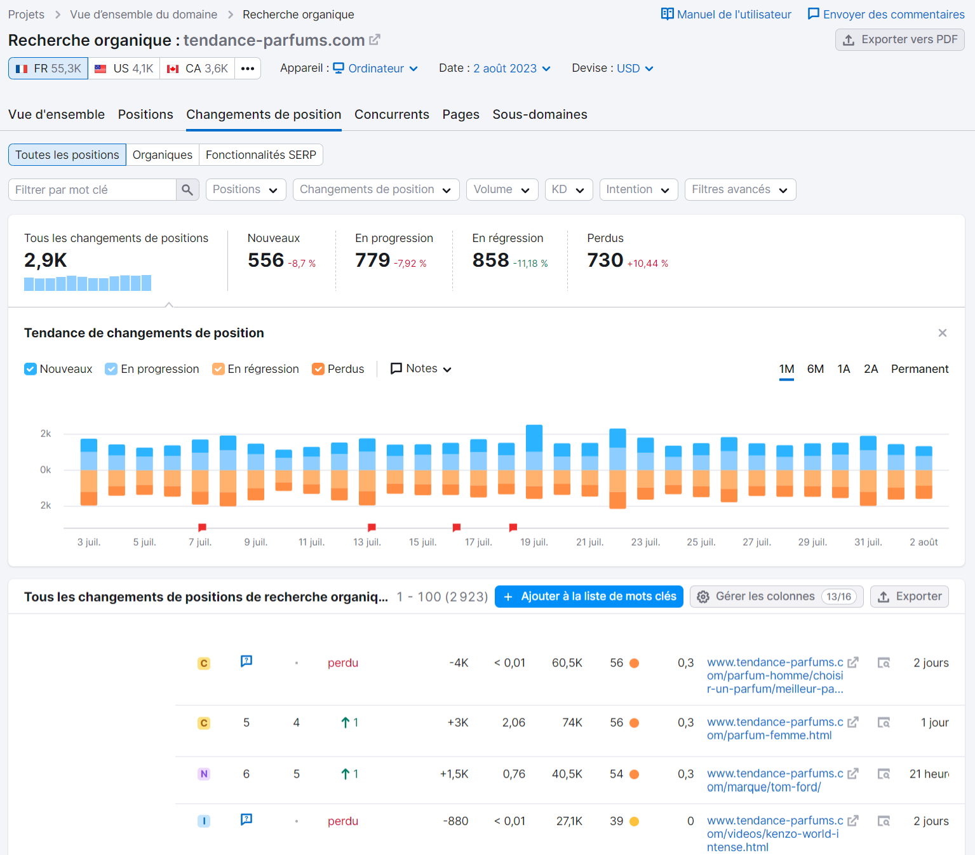Select the 1A time range

pyautogui.click(x=844, y=369)
